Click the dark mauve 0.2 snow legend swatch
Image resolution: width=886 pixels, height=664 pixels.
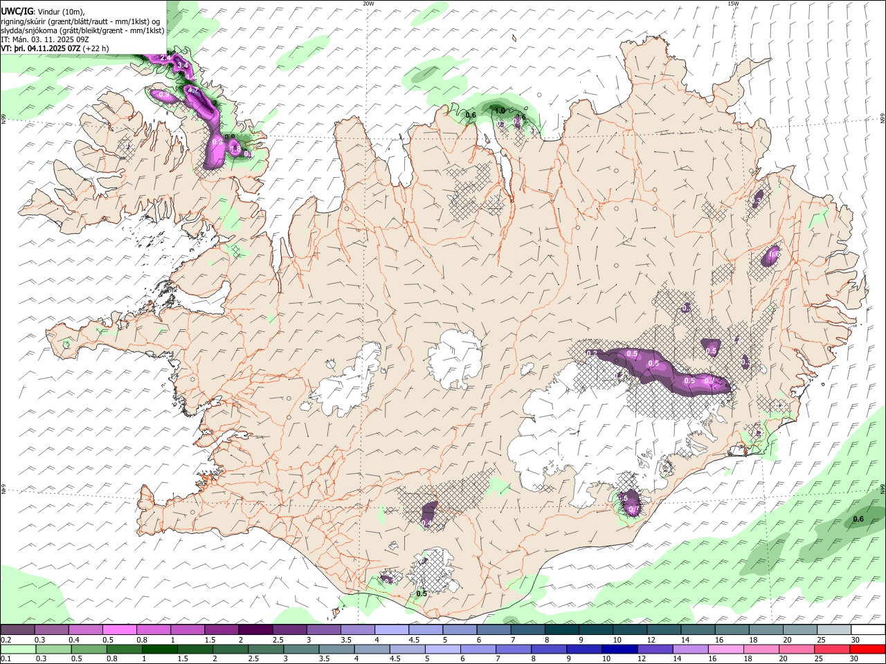pyautogui.click(x=18, y=630)
